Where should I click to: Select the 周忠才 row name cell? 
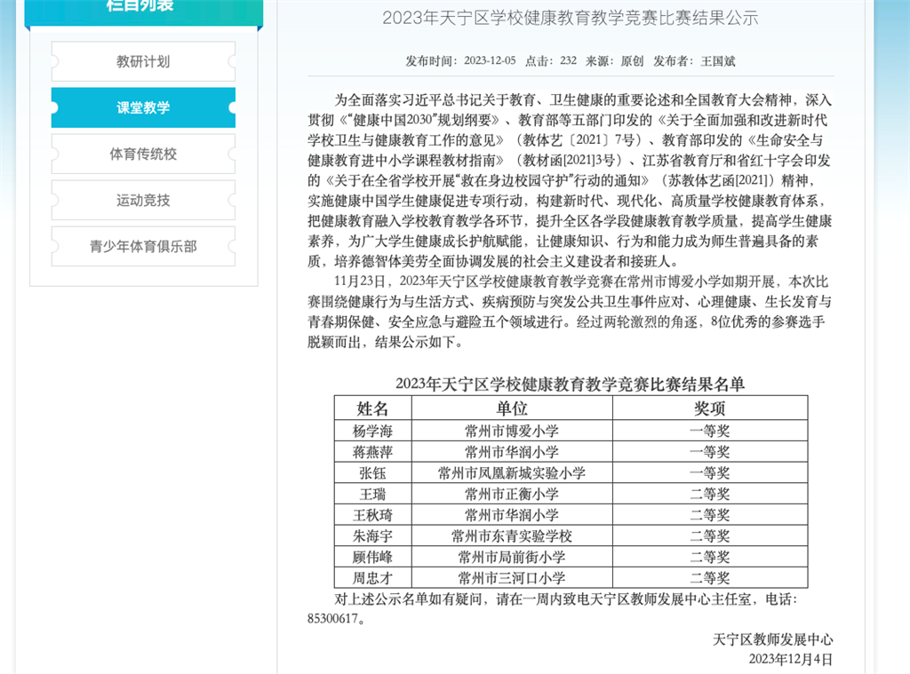click(x=372, y=578)
